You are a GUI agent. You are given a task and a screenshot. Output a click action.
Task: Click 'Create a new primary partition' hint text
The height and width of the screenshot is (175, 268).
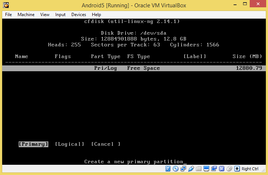(x=134, y=162)
